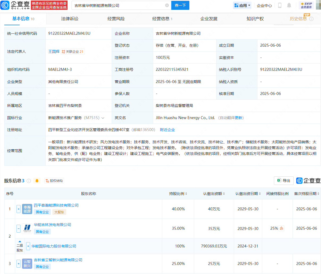
Task: Click 更新 link next to 自动翻译
Action: (x=238, y=118)
